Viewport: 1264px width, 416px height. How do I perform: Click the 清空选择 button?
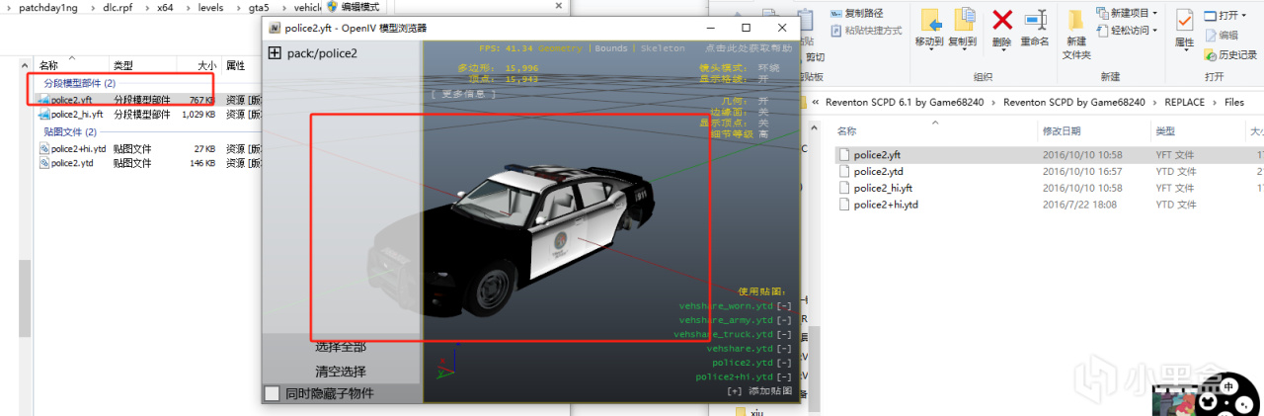(x=341, y=372)
